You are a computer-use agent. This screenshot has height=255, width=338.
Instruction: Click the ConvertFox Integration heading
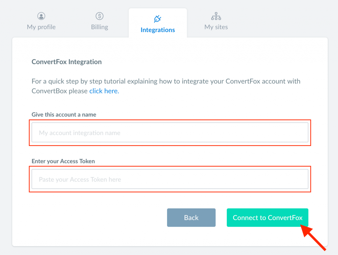pyautogui.click(x=67, y=62)
